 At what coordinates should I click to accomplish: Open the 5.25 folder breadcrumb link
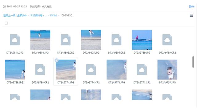(x=38, y=15)
